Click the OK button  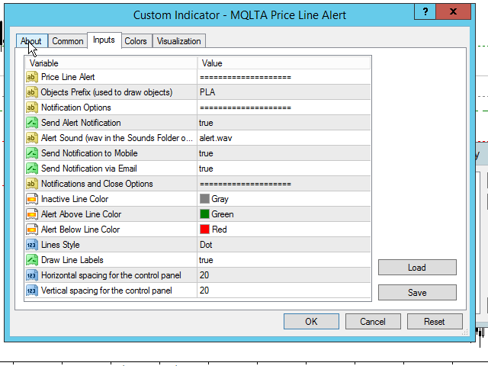coord(311,321)
